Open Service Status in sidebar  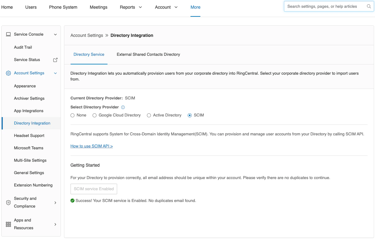click(x=27, y=60)
